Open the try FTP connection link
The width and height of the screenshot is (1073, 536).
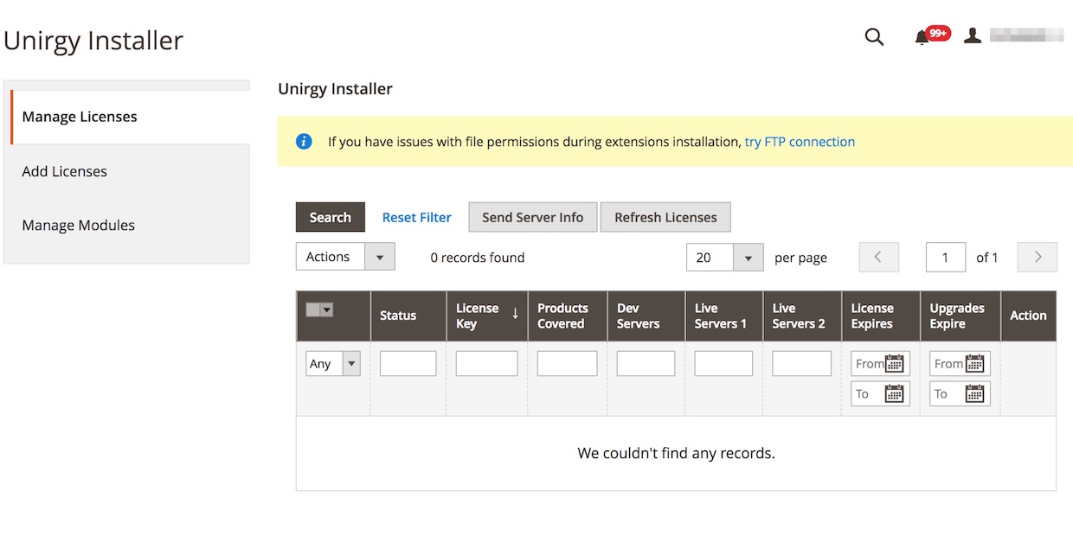[x=800, y=142]
